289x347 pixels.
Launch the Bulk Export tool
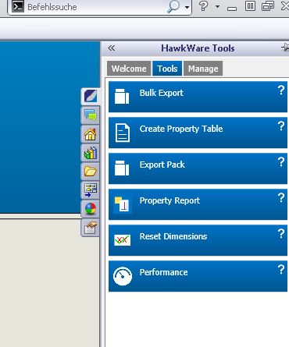[x=198, y=97]
